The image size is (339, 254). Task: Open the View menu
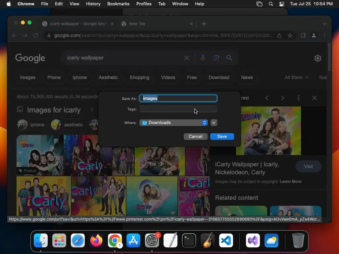tap(74, 4)
